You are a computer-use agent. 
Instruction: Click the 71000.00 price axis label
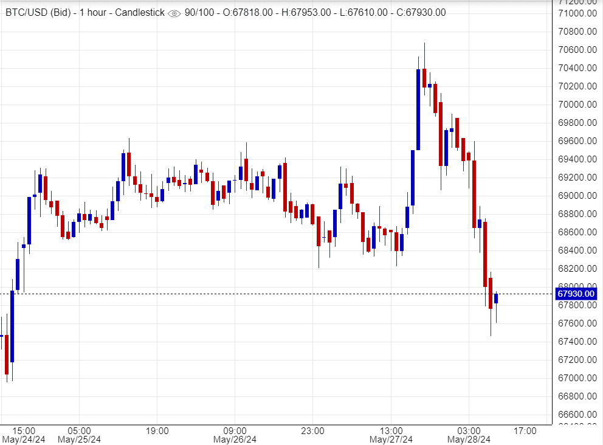point(576,13)
